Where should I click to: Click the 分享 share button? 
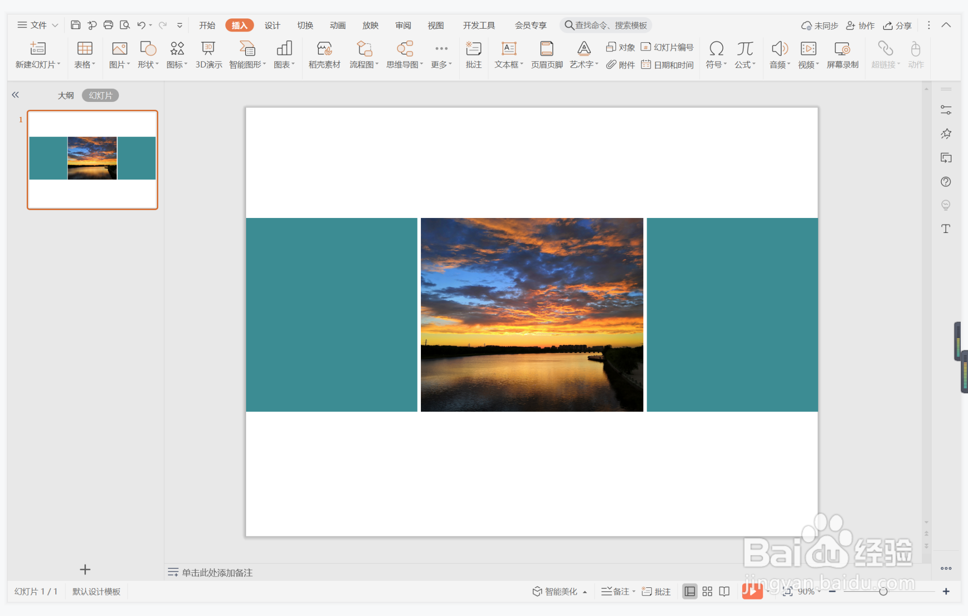[x=897, y=25]
